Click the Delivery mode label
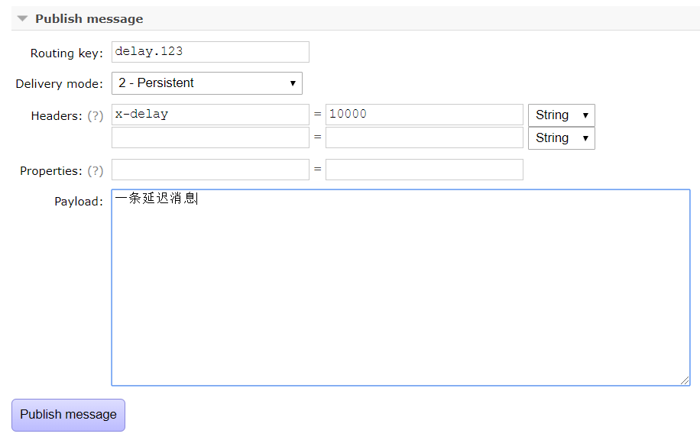Viewport: 700px width, 440px height. 60,84
